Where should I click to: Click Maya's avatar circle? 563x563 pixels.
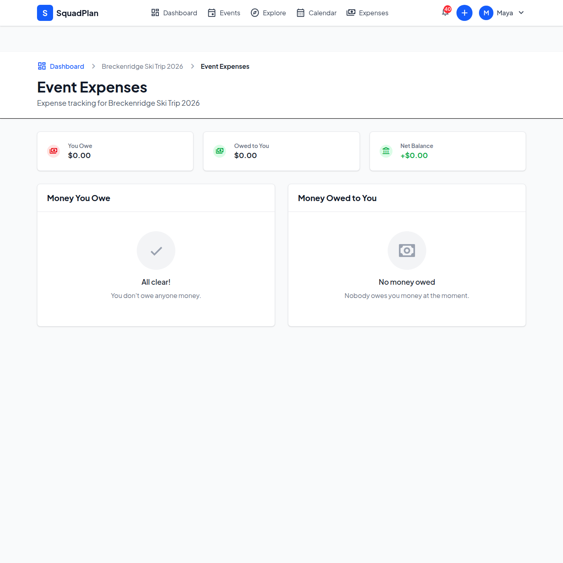486,13
